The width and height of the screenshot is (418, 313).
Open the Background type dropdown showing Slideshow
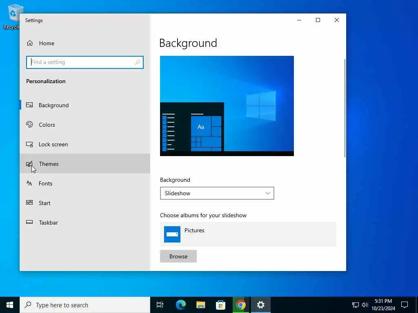click(217, 193)
